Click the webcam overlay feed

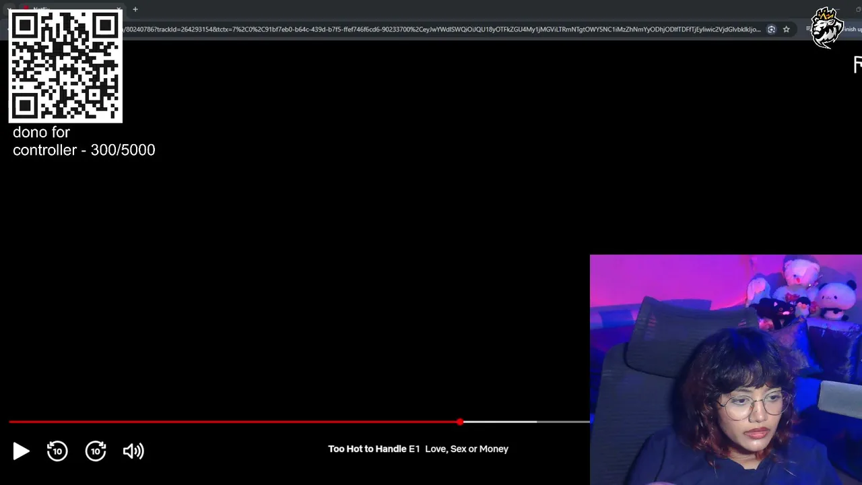click(726, 370)
